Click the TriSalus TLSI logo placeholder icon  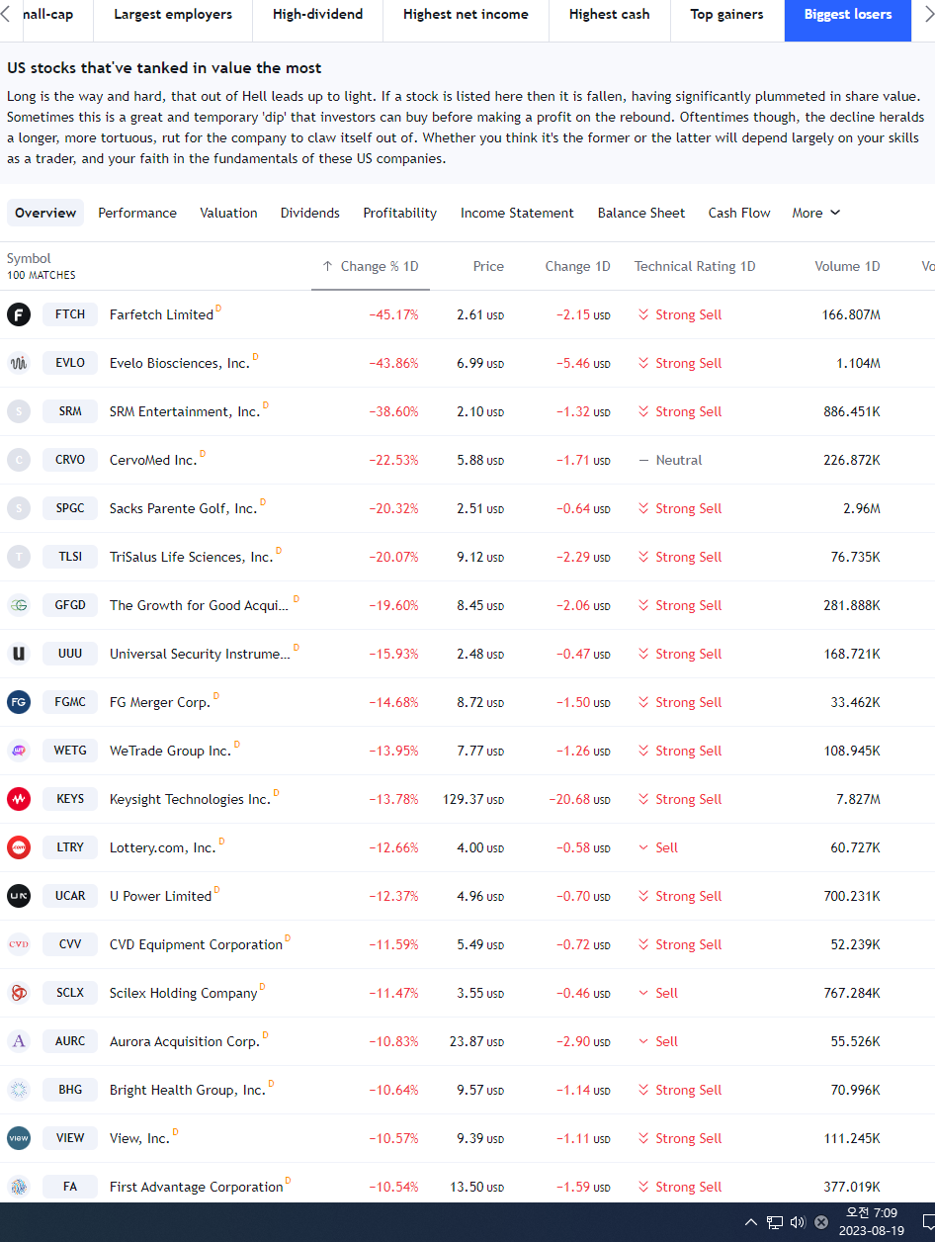coord(19,557)
